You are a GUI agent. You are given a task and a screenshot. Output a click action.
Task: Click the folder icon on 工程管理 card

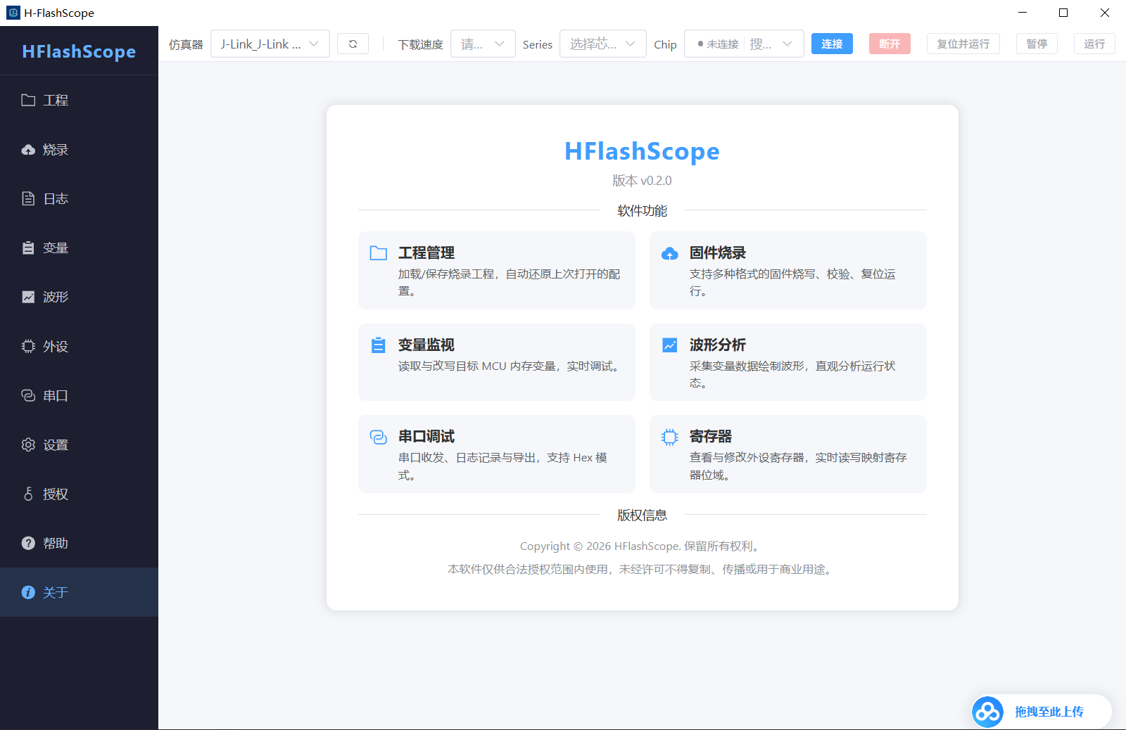tap(379, 253)
